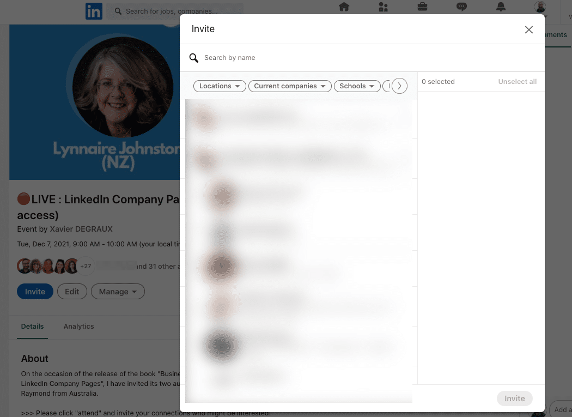The width and height of the screenshot is (572, 417).
Task: Click the event date and time text
Action: coord(99,244)
